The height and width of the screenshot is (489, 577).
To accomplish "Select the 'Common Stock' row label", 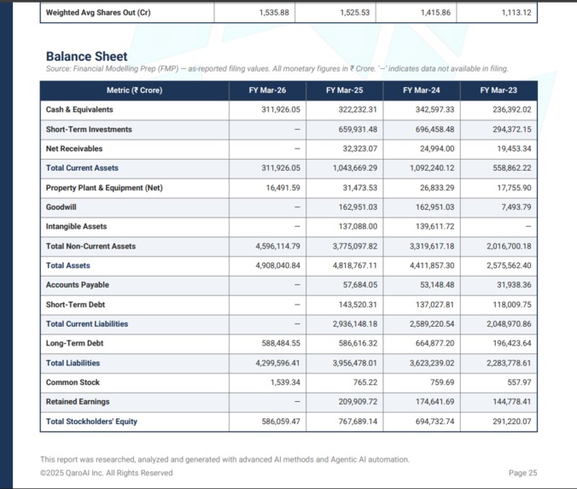I will (x=73, y=382).
